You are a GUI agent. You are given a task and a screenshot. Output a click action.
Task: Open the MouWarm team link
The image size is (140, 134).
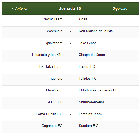54,90
